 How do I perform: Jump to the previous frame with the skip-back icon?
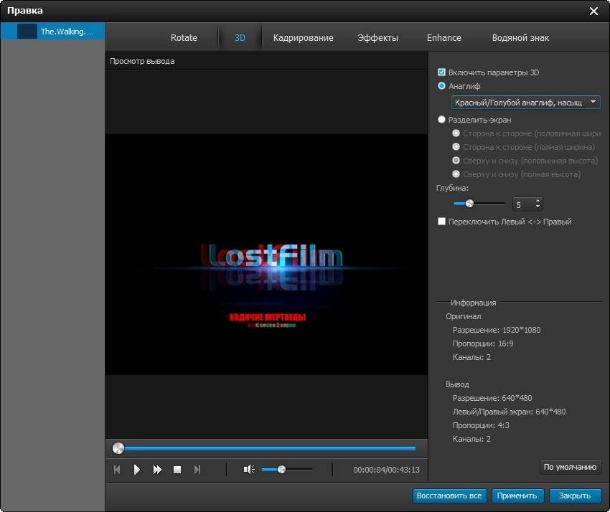click(x=117, y=470)
